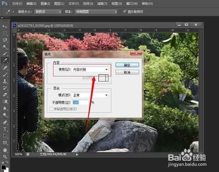
Task: Swap foreground and background colors
Action: [x=7, y=162]
